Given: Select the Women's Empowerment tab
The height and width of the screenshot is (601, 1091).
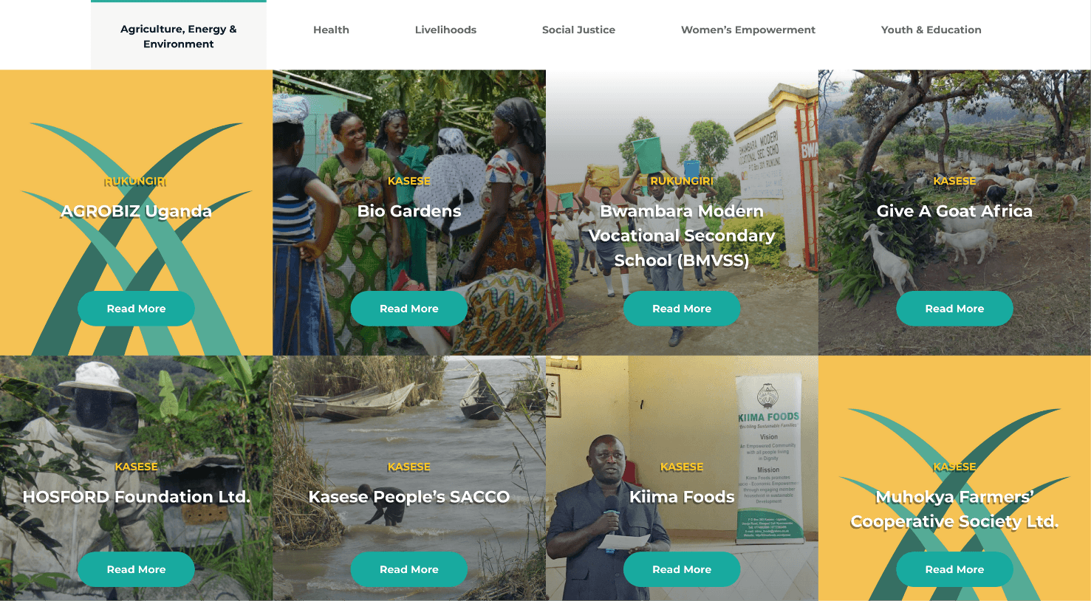Looking at the screenshot, I should coord(748,30).
